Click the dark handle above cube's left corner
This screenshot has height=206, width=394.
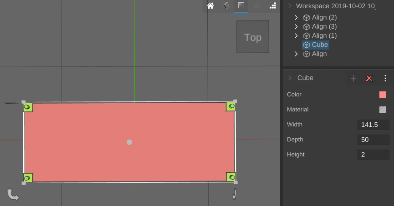pyautogui.click(x=11, y=103)
